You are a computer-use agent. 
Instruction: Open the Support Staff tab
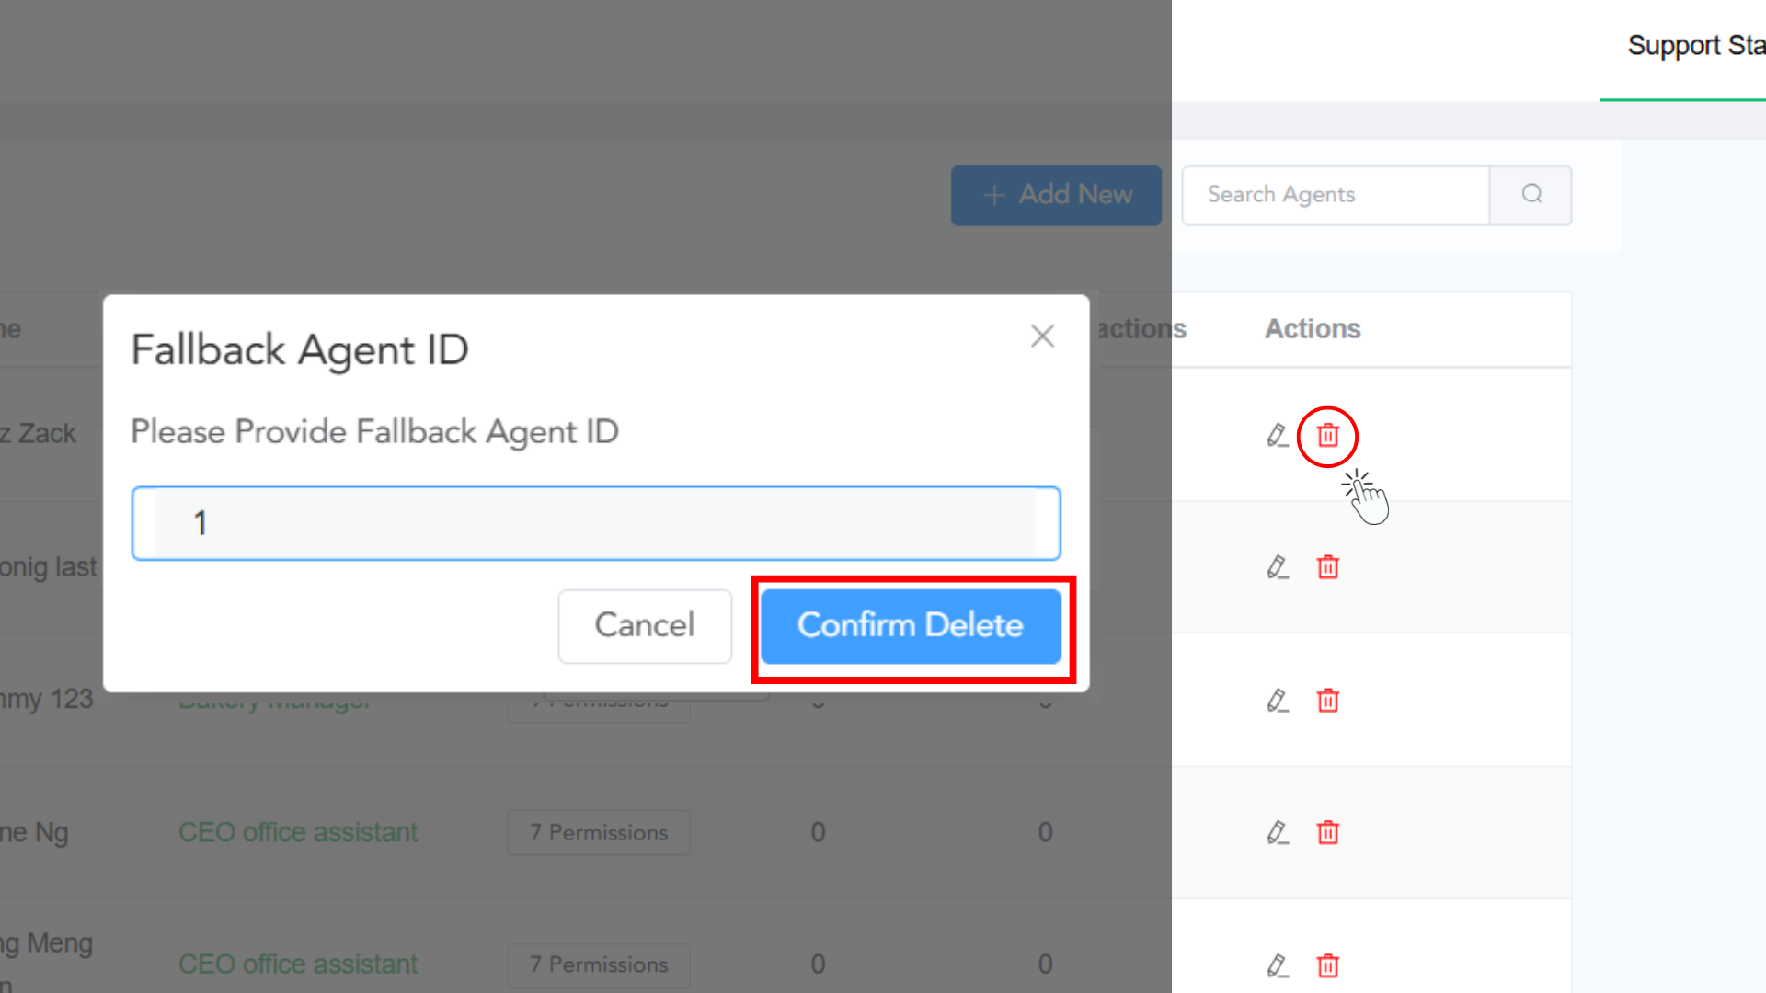pyautogui.click(x=1694, y=46)
